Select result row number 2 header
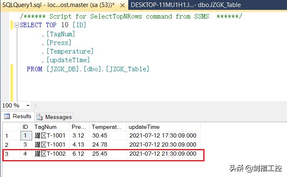This screenshot has width=287, height=177. tap(7, 144)
